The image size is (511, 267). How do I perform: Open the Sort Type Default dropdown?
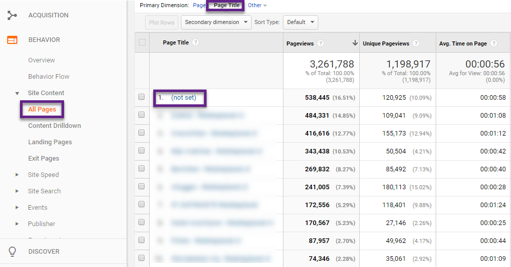[300, 23]
